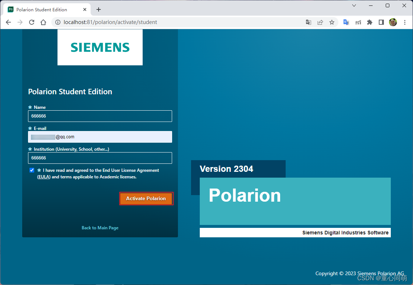Go forward in browser history

pyautogui.click(x=20, y=23)
